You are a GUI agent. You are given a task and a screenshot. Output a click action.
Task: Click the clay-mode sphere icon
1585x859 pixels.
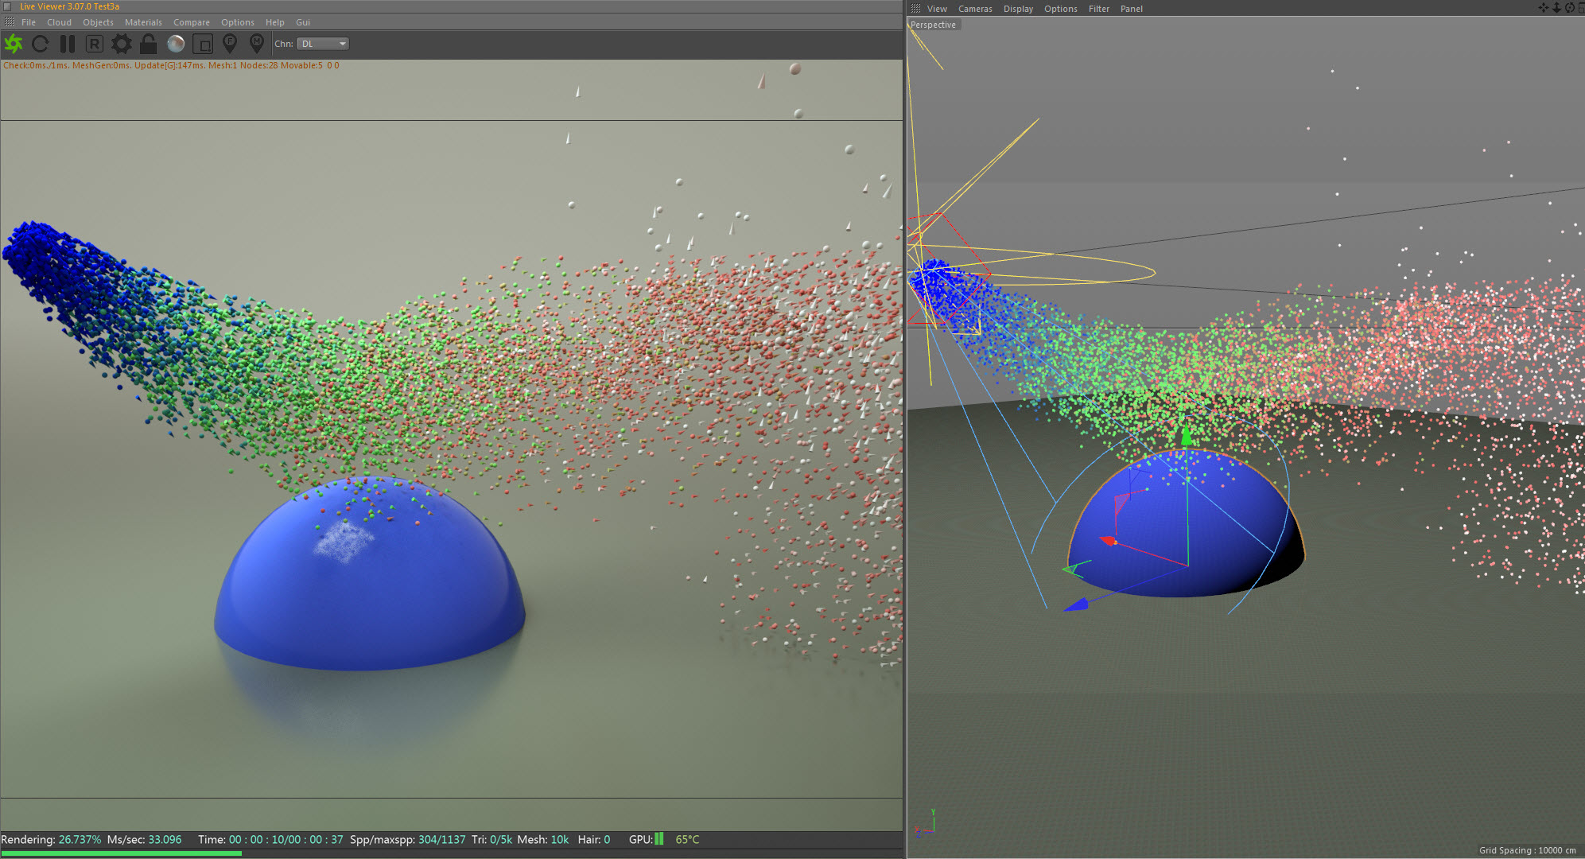point(176,44)
